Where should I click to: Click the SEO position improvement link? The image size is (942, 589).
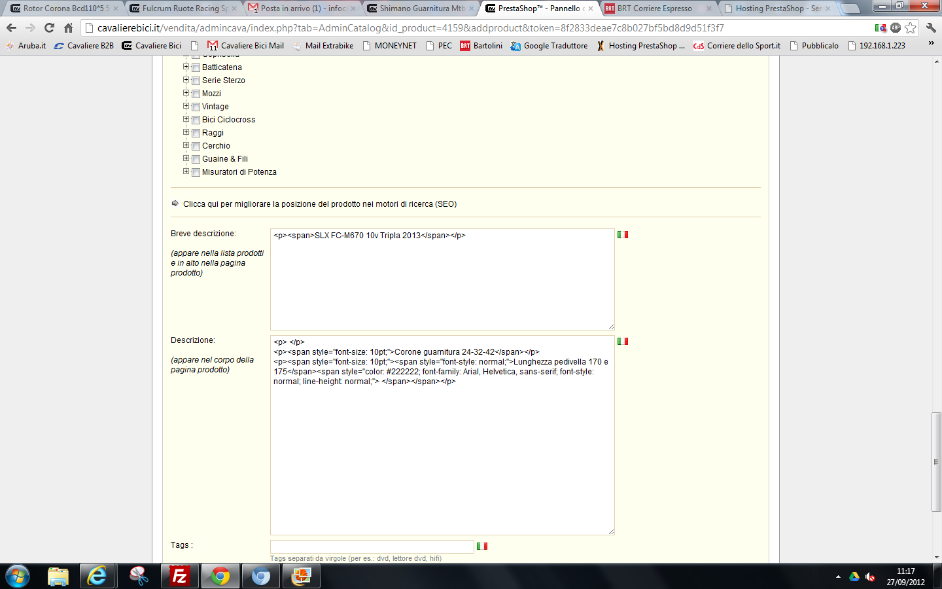320,204
